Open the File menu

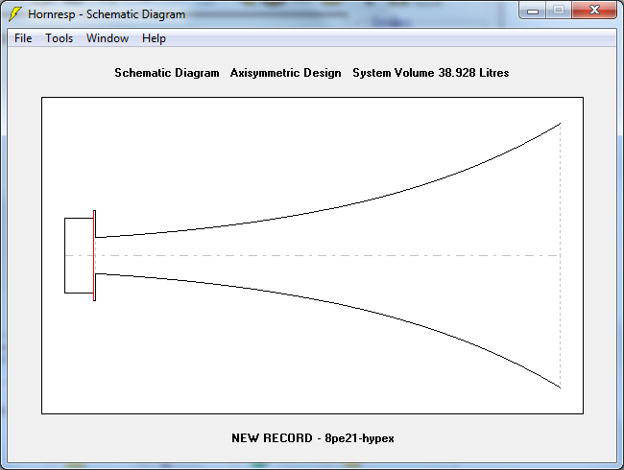pos(23,38)
